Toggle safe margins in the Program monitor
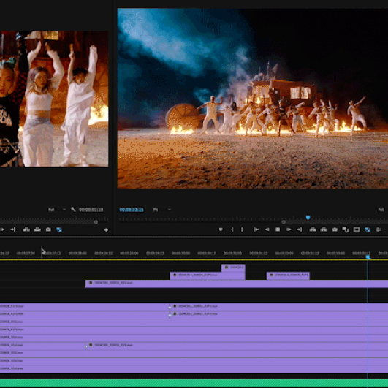388x388 pixels. pyautogui.click(x=357, y=229)
